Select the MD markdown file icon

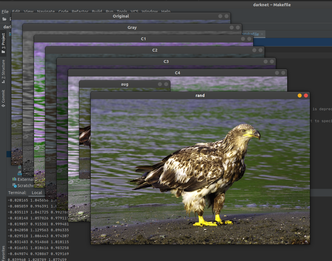tap(20, 173)
